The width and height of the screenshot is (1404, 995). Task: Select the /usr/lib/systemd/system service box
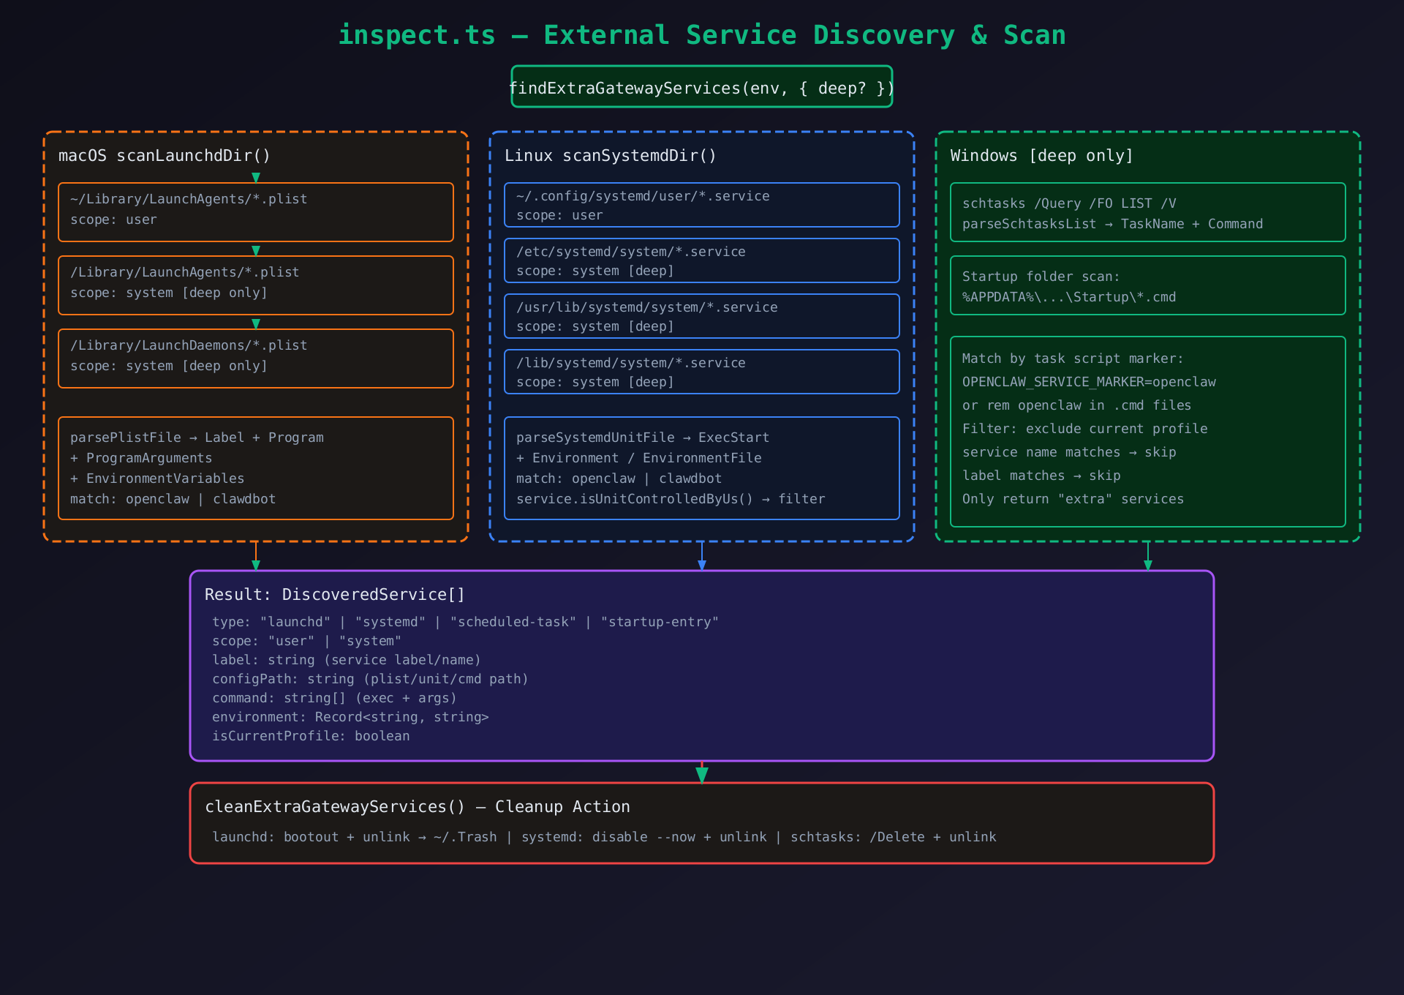click(x=701, y=317)
